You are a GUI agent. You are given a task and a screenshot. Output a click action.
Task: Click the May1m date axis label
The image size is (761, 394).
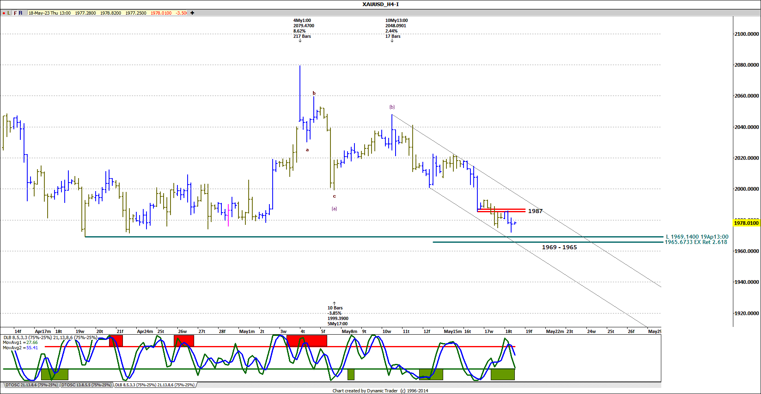point(247,331)
